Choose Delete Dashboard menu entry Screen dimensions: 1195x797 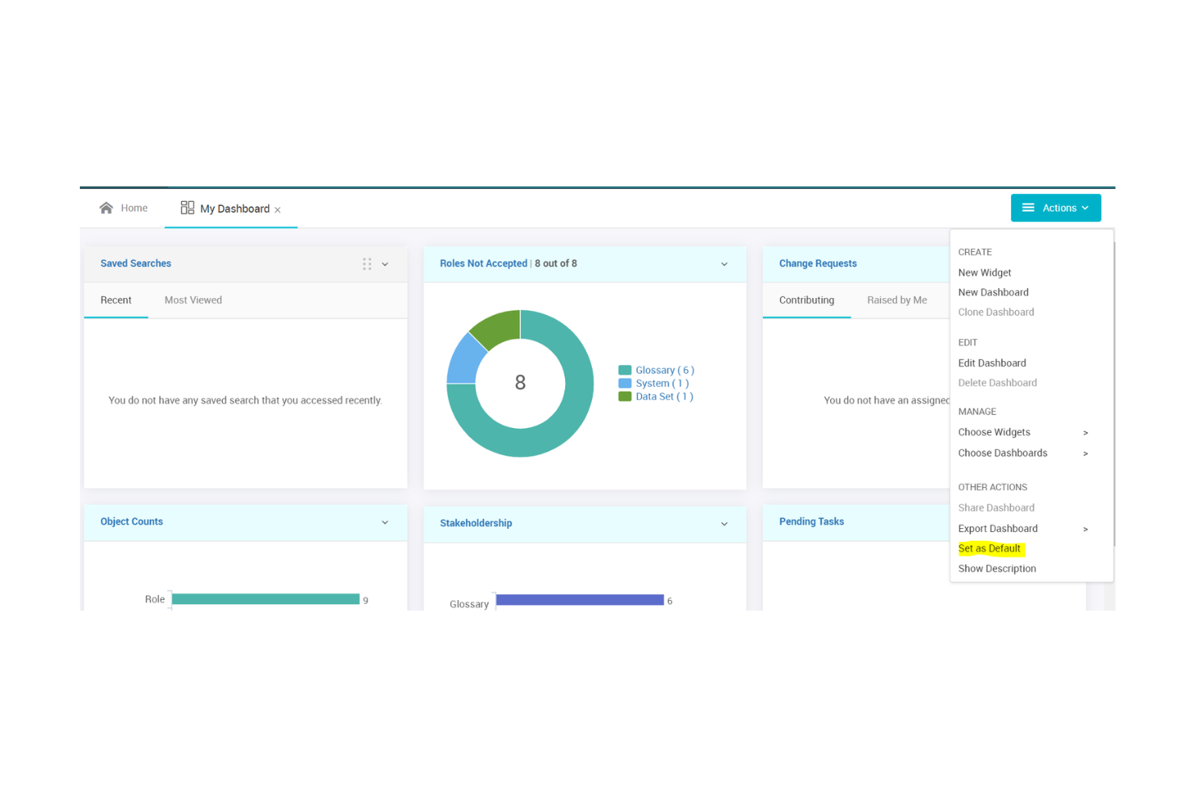point(997,383)
